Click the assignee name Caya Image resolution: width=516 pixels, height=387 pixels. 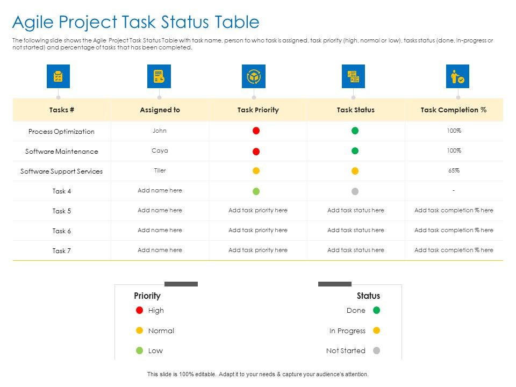coord(160,150)
